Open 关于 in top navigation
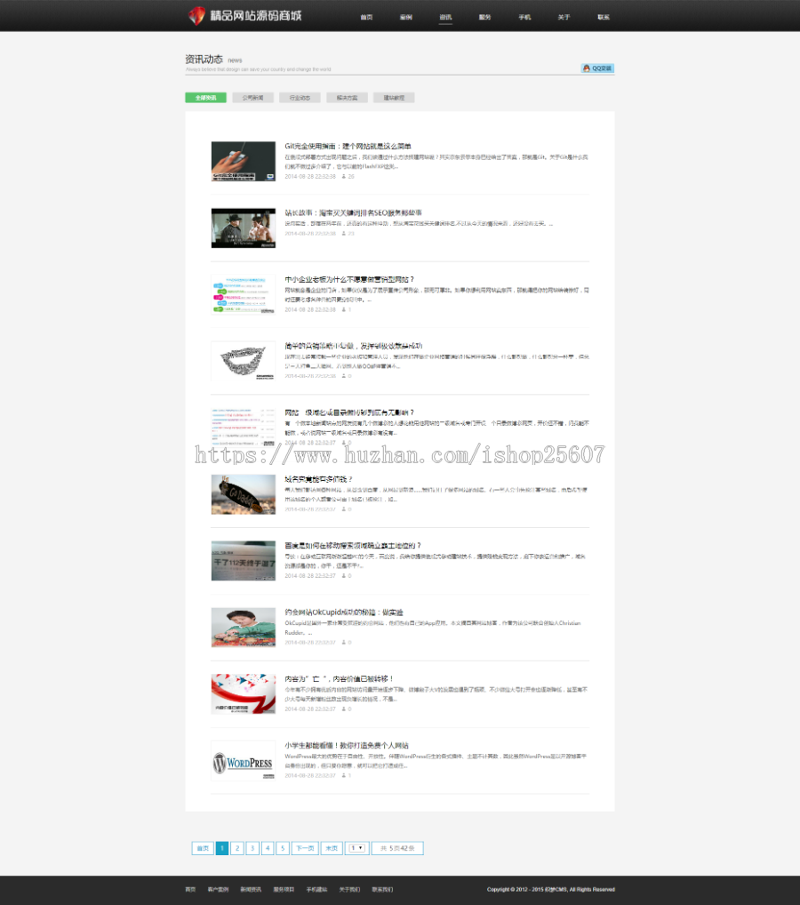The image size is (800, 905). point(564,17)
